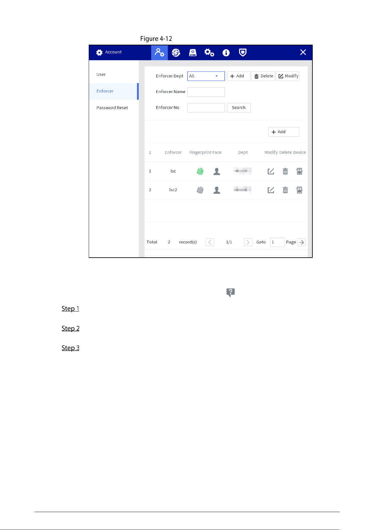Click the modify icon for lsc2
The height and width of the screenshot is (530, 375).
pyautogui.click(x=271, y=190)
